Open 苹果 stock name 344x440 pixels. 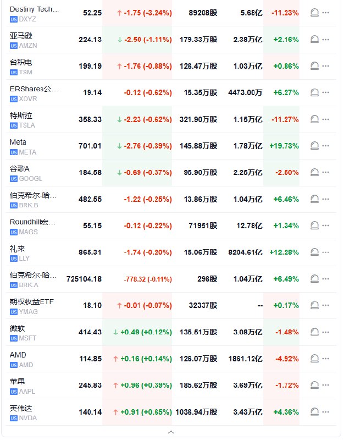[17, 381]
